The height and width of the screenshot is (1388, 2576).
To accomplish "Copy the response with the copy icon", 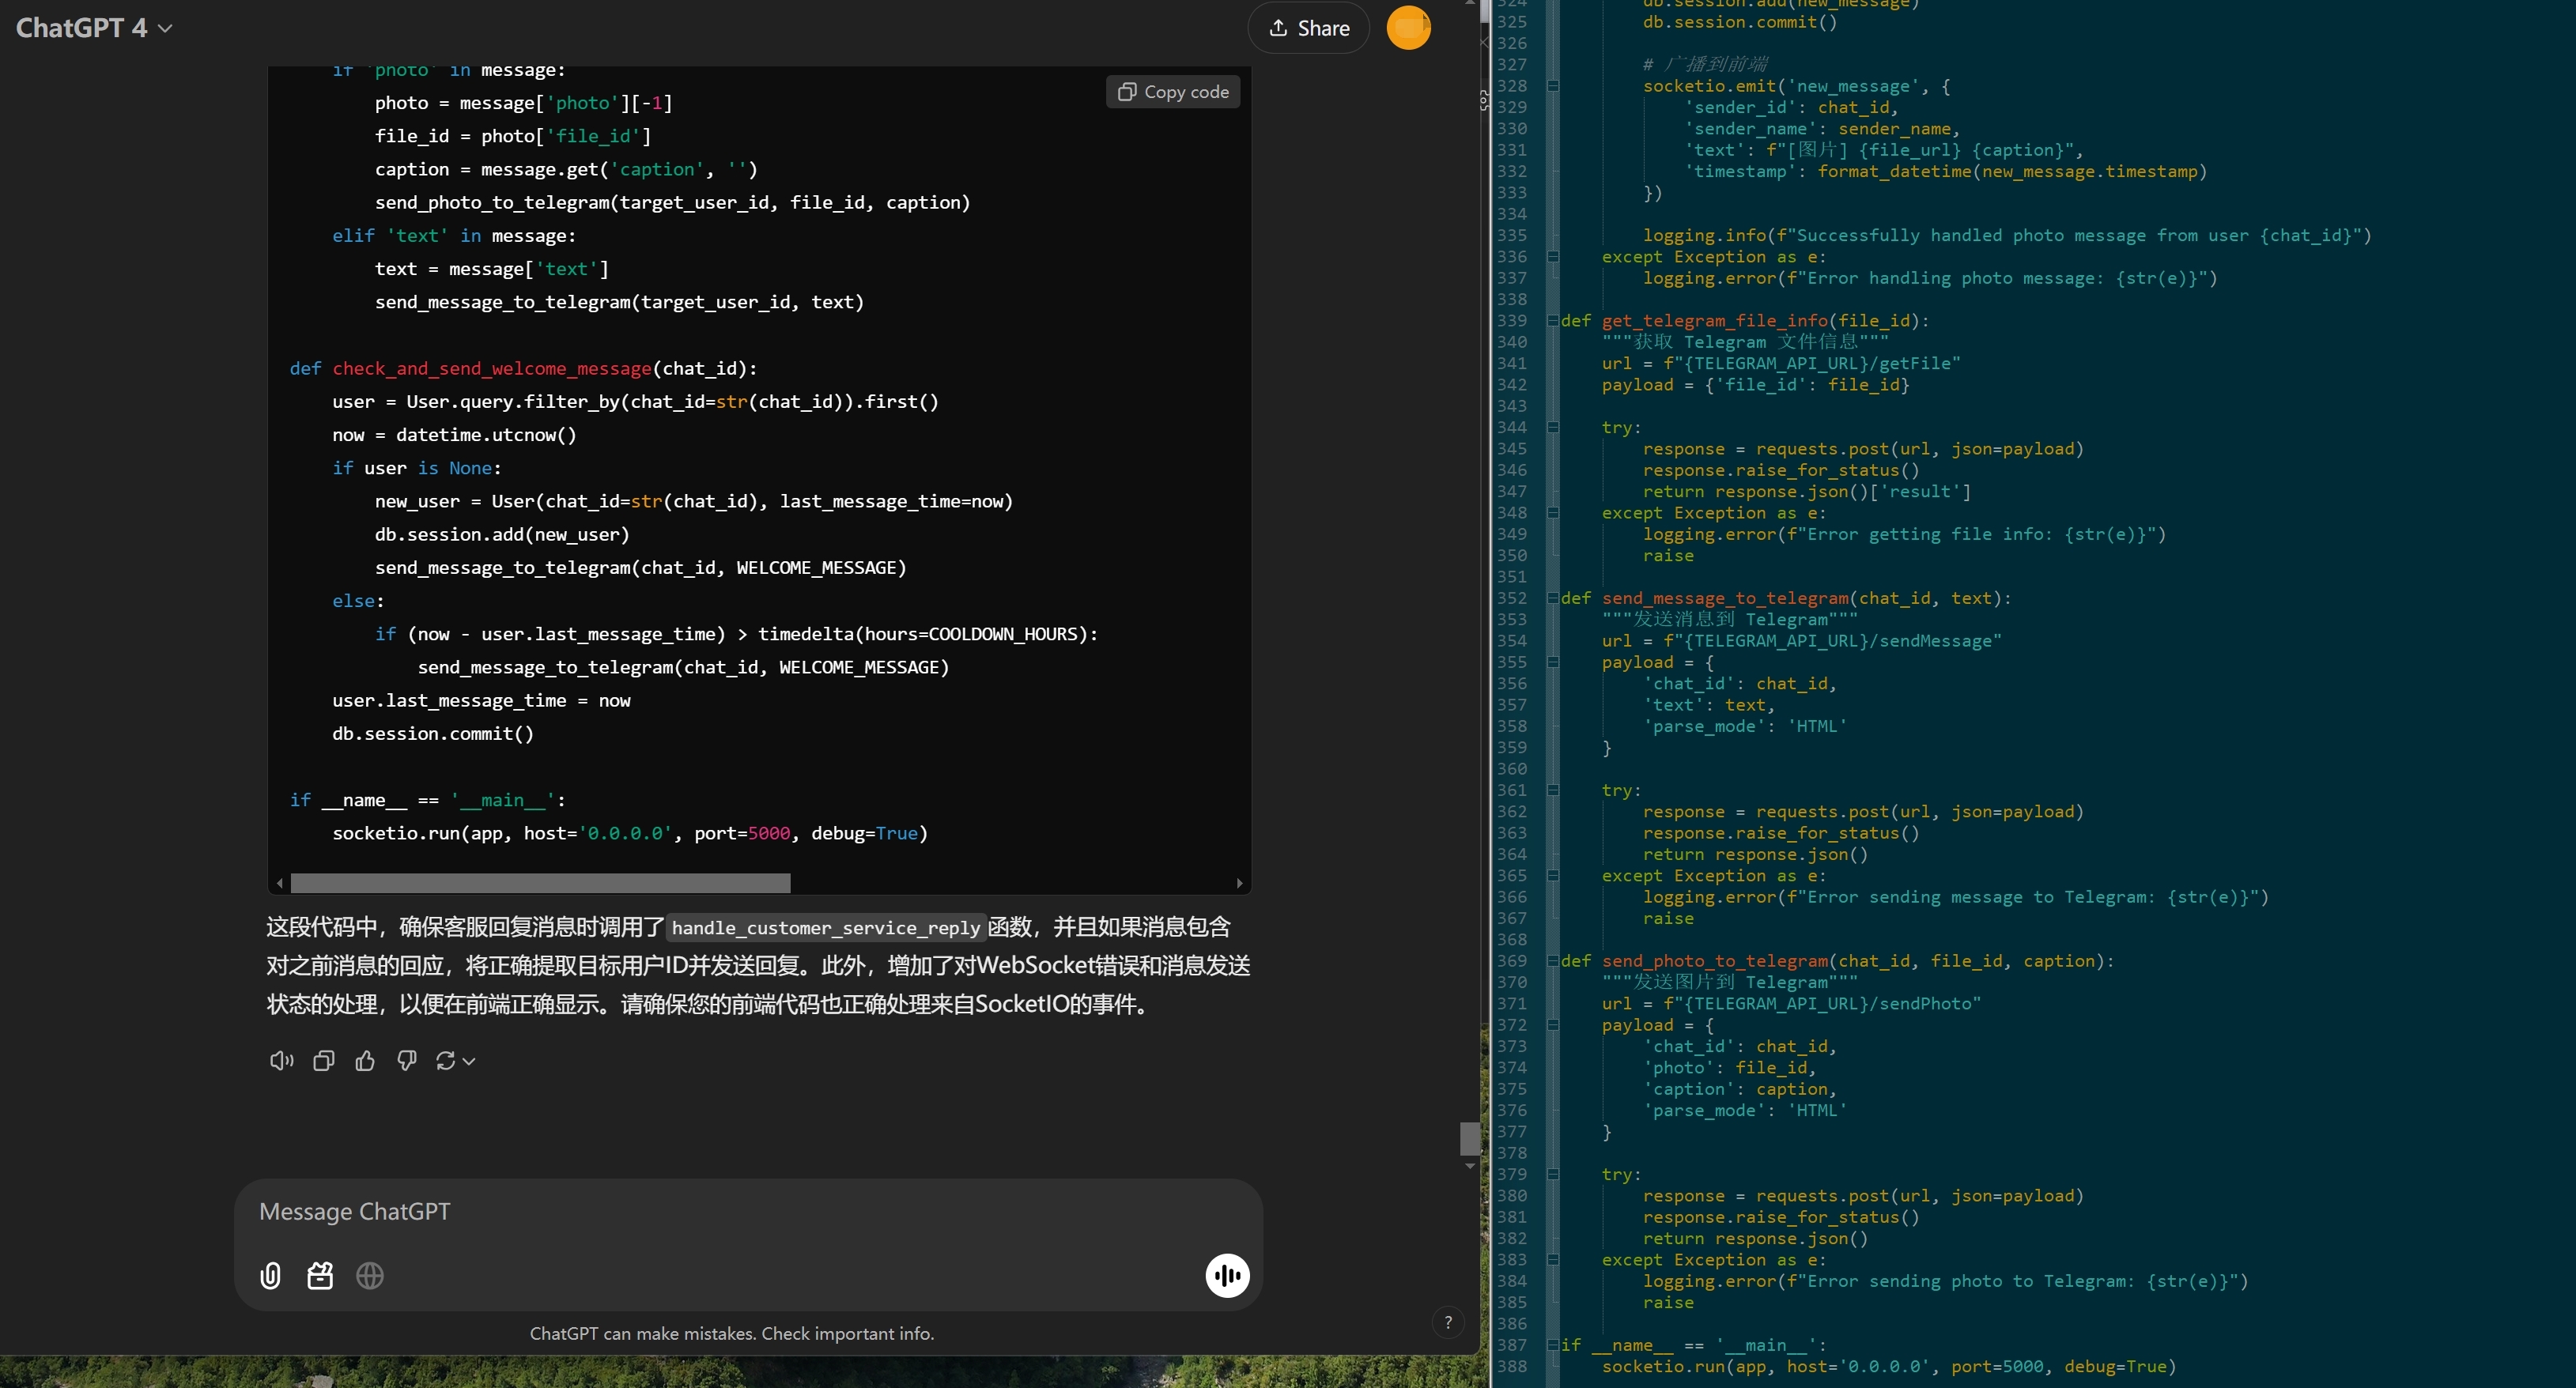I will click(323, 1061).
